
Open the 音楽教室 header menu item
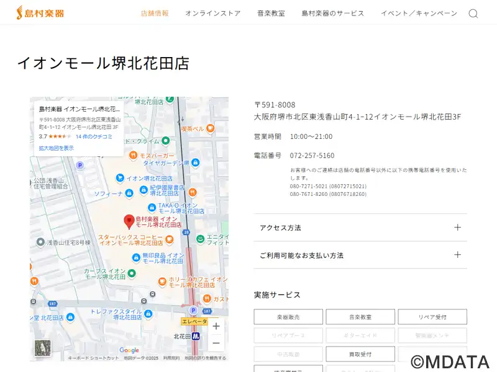click(x=271, y=13)
